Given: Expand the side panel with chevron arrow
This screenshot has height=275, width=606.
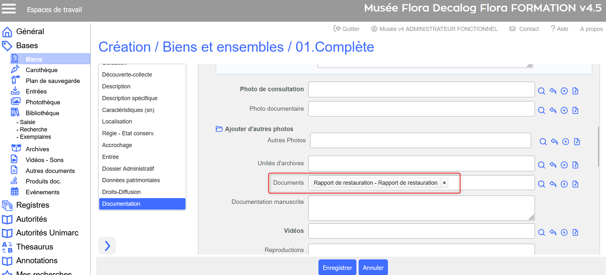Looking at the screenshot, I should (107, 246).
